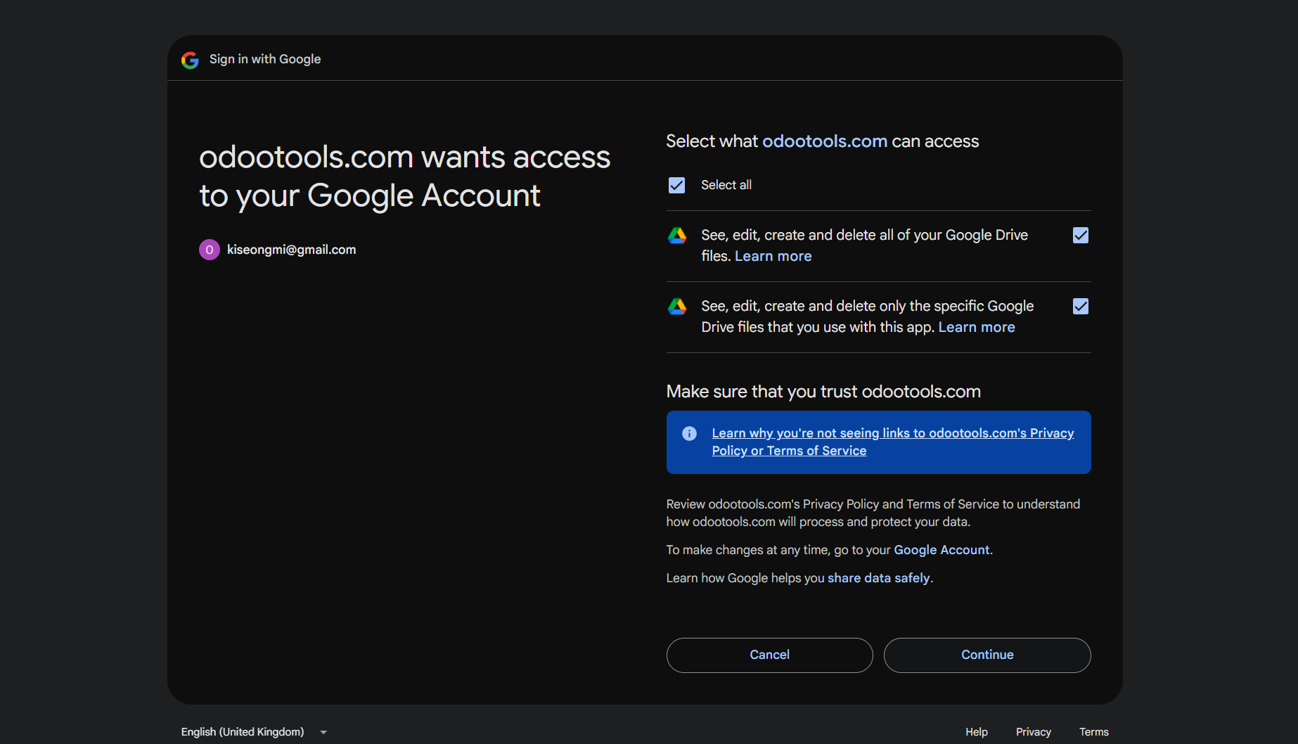Open the Terms footer link
This screenshot has width=1298, height=744.
[x=1093, y=732]
